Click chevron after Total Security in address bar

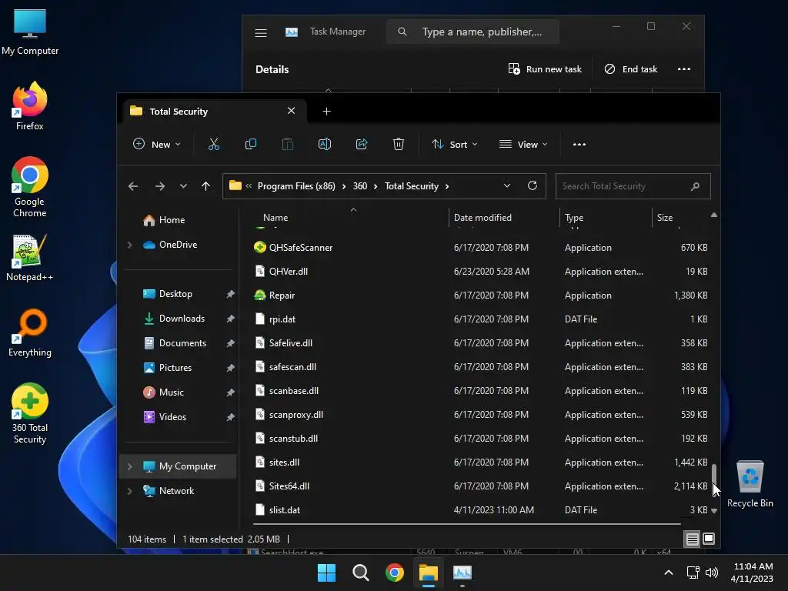click(x=447, y=186)
